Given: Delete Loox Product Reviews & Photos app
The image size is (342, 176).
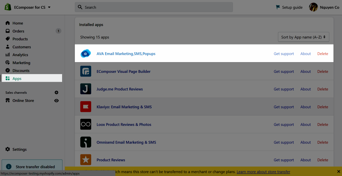Looking at the screenshot, I should (323, 125).
